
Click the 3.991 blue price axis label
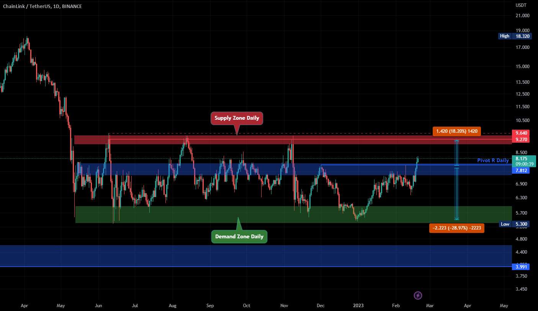(x=521, y=267)
